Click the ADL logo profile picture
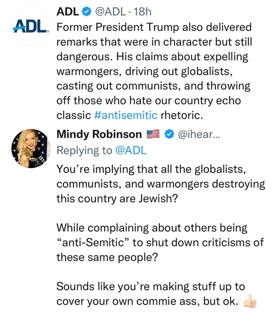Screen dimensions: 278x312 [x=30, y=27]
